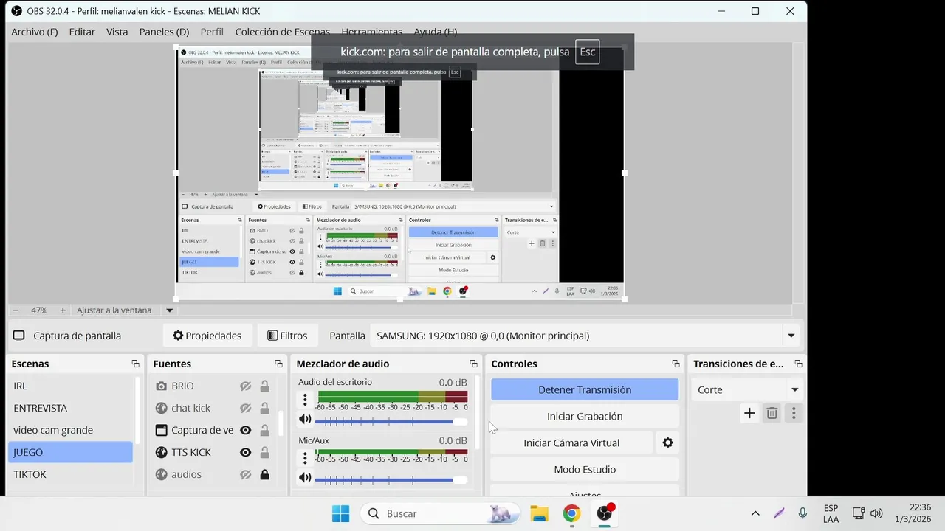Open Audio del escritorio options menu

click(305, 400)
